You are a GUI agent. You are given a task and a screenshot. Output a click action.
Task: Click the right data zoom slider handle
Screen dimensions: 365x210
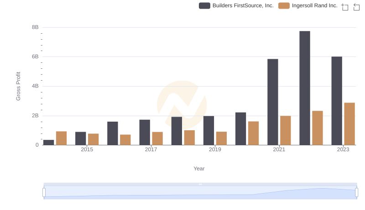356,192
